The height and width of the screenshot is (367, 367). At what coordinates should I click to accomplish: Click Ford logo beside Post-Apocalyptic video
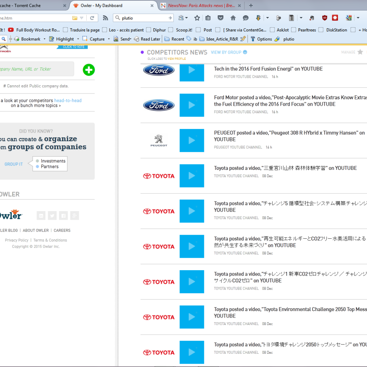[x=159, y=105]
